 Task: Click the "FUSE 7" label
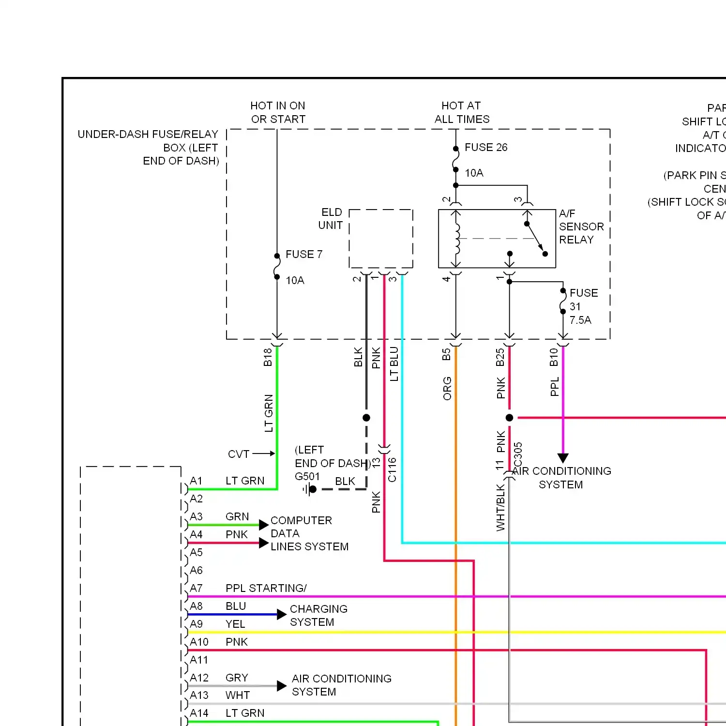pos(304,254)
